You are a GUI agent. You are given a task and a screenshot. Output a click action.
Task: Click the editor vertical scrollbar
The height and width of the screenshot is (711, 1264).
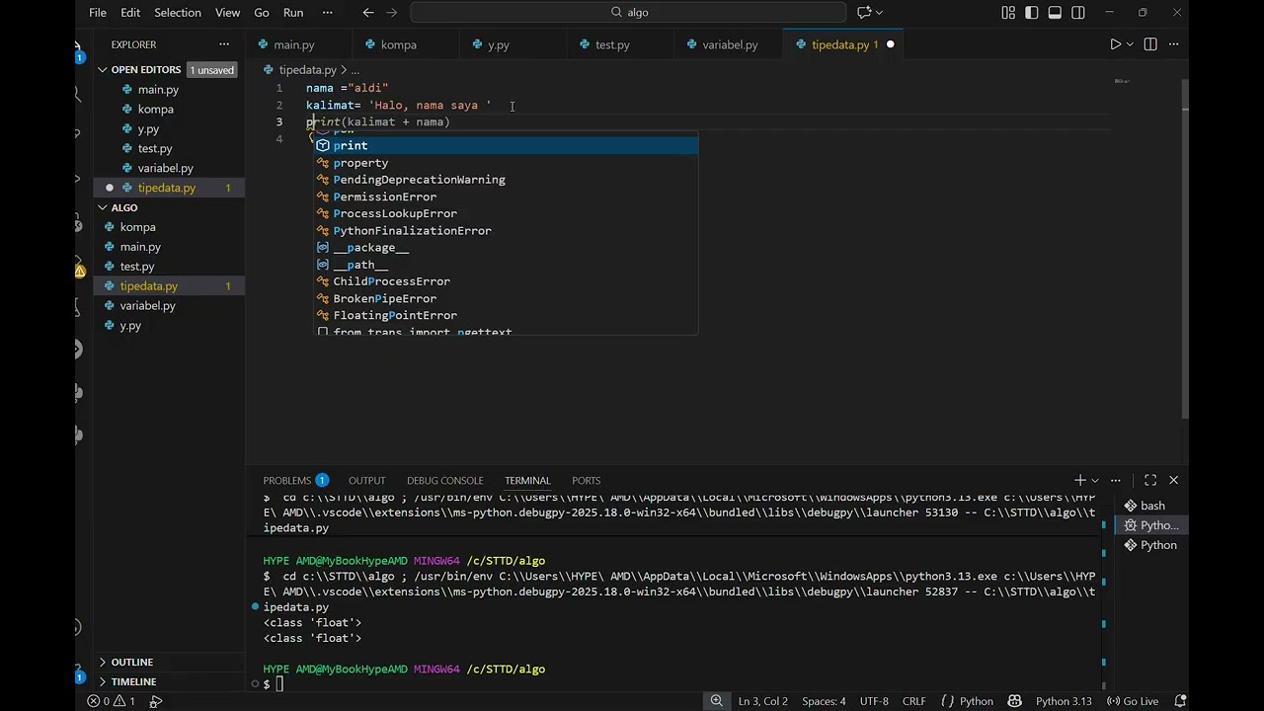pos(1185,247)
